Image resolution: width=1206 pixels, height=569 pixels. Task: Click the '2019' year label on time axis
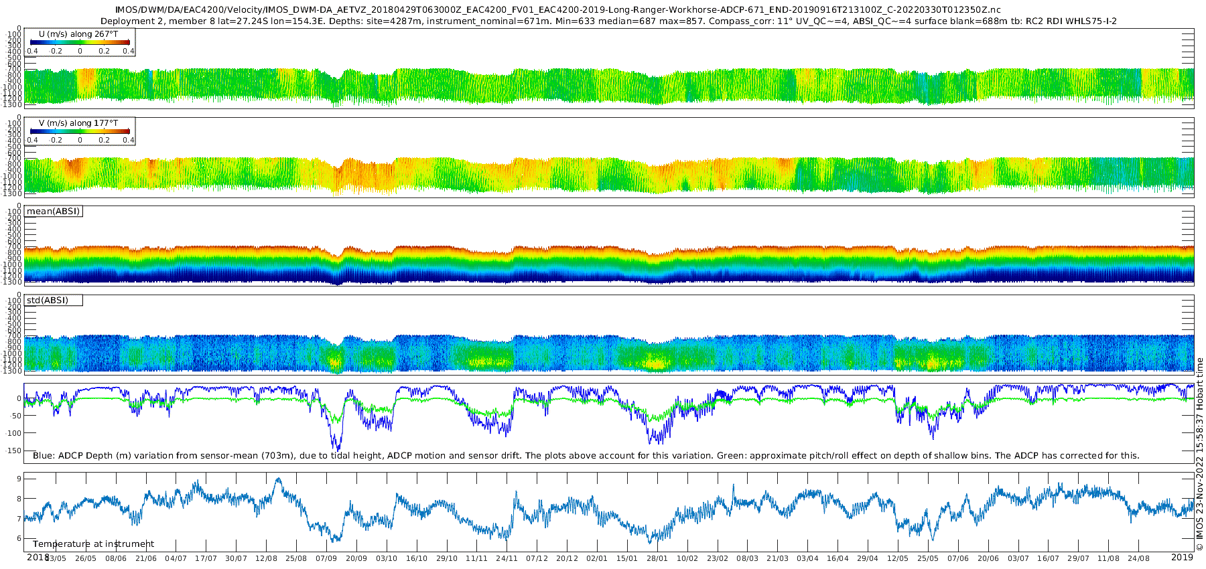[x=1182, y=557]
